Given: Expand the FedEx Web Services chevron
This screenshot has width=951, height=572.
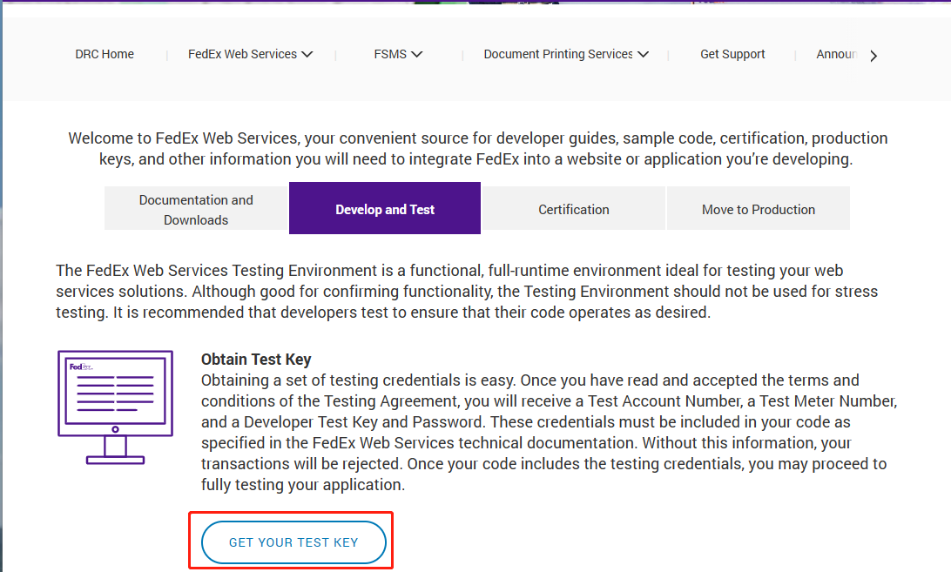Looking at the screenshot, I should coord(307,54).
